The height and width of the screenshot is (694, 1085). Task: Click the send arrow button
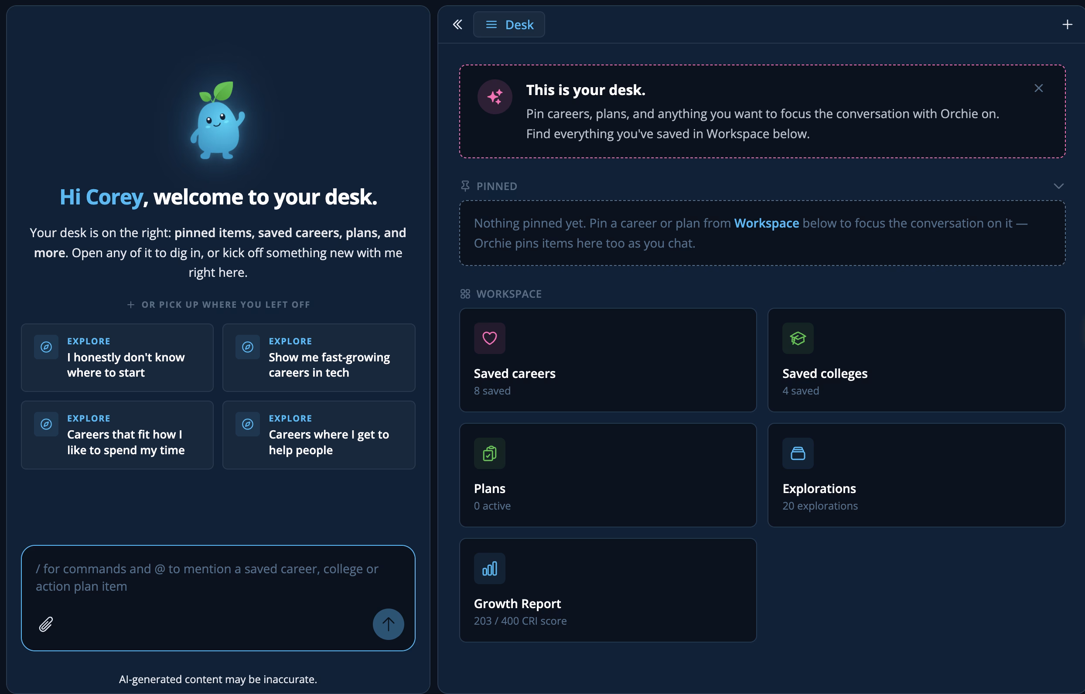388,624
